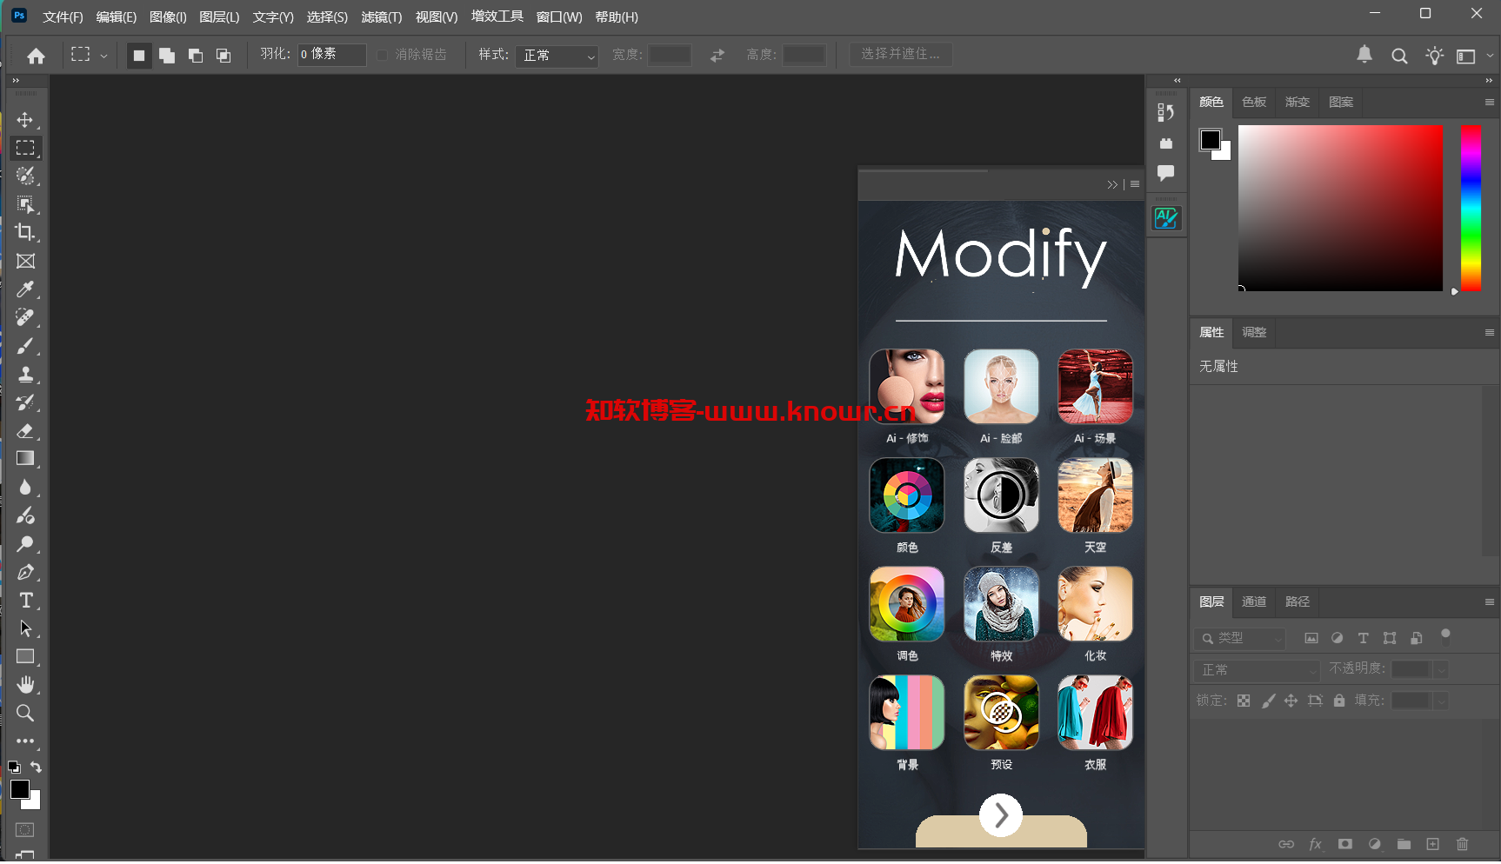Open the 样式 (Style) dropdown

tap(557, 56)
